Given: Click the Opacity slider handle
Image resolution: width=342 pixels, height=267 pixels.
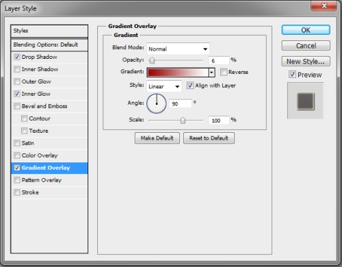Looking at the screenshot, I should (x=152, y=60).
